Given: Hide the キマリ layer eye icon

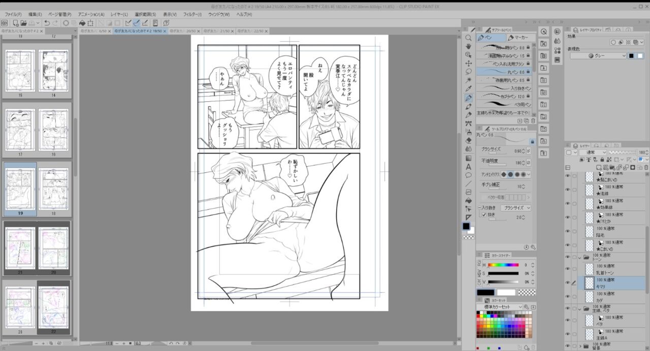Looking at the screenshot, I should click(x=568, y=283).
